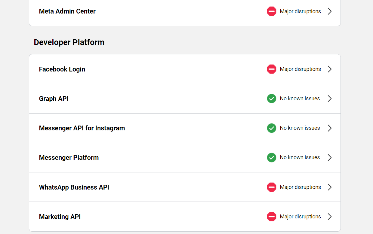Expand the Marketing API row chevron
Screen dimensions: 373x234
click(x=330, y=217)
